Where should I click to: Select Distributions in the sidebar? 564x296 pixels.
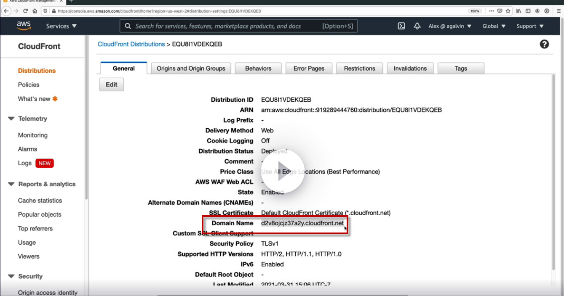pos(37,71)
